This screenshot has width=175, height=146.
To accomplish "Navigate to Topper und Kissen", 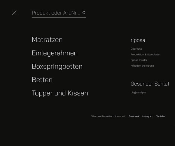I will [60, 93].
